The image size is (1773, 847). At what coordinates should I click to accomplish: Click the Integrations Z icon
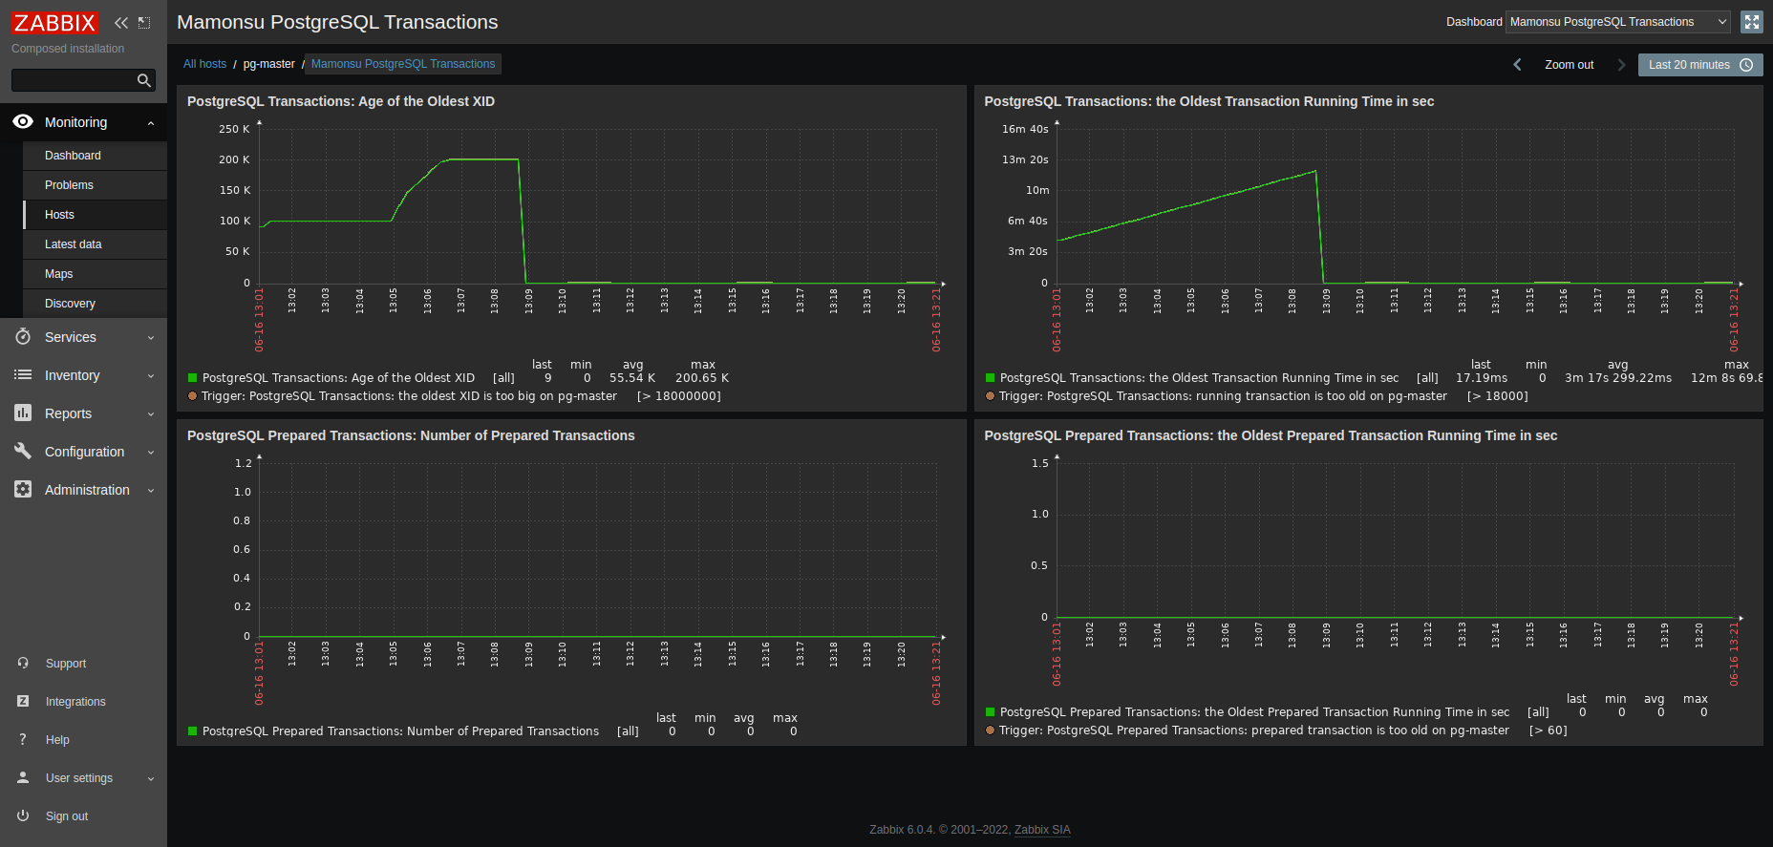click(23, 701)
